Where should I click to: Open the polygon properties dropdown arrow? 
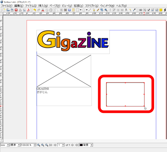[x=87, y=10]
